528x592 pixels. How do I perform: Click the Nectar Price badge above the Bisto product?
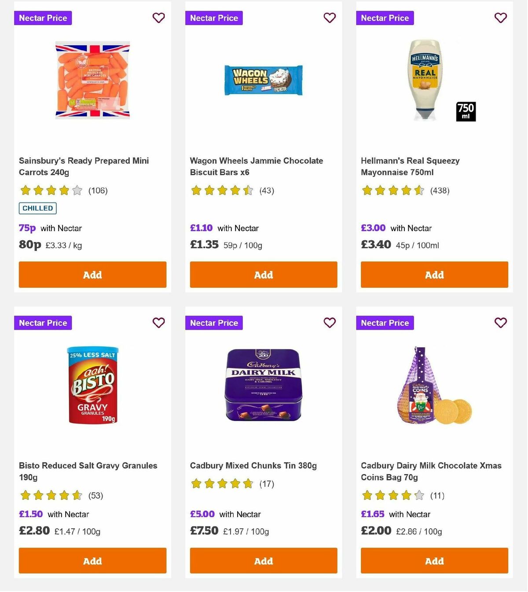[43, 323]
